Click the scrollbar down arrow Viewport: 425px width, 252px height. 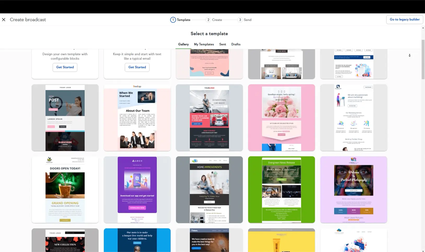point(423,251)
